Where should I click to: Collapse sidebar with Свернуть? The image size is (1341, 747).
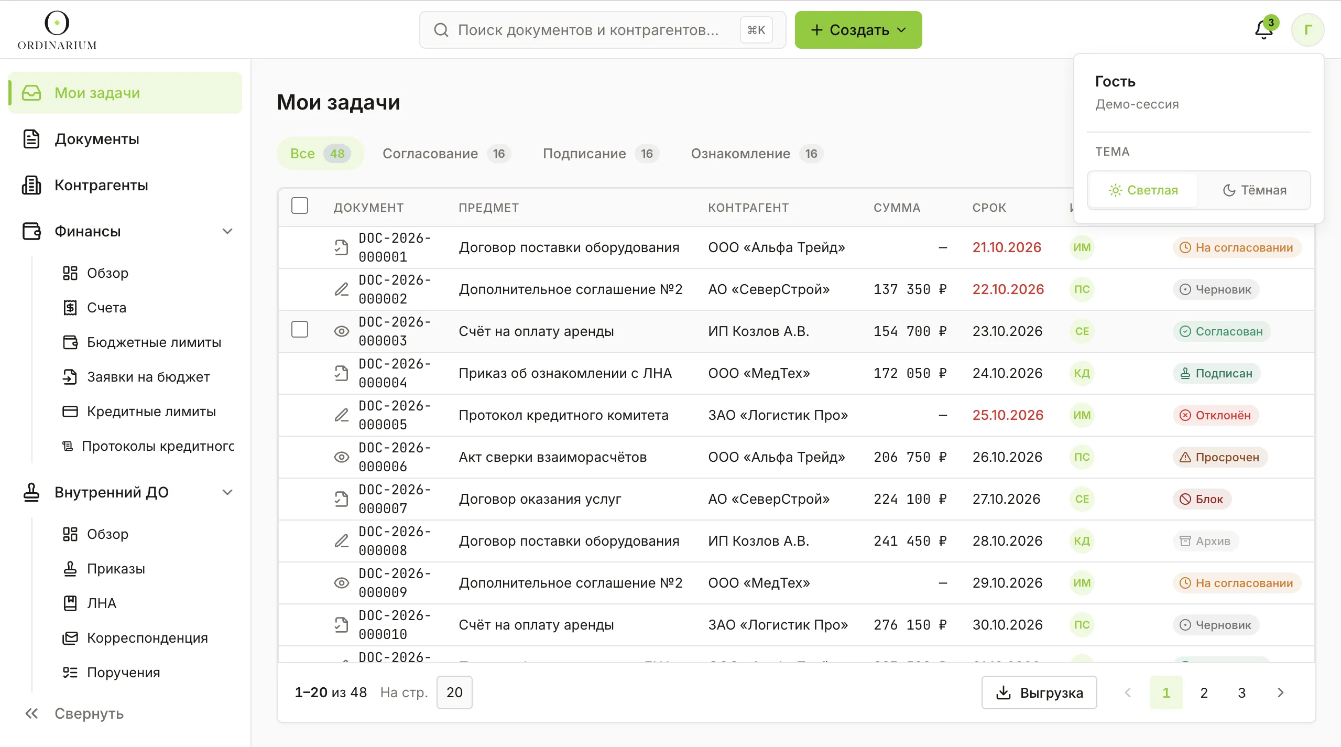pyautogui.click(x=74, y=713)
